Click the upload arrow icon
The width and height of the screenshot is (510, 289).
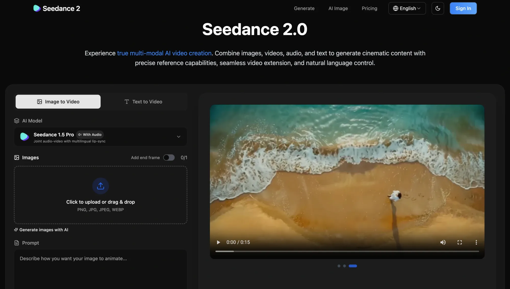[x=100, y=186]
